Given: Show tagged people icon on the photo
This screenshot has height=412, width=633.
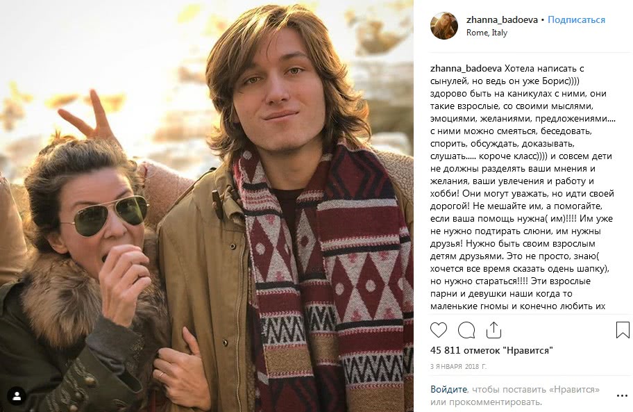Looking at the screenshot, I should pyautogui.click(x=17, y=395).
